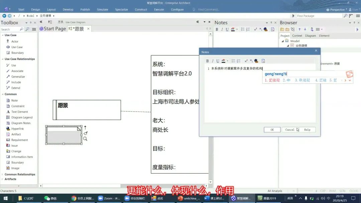Screen dimensions: 361x203
Task: Switch to Element tab in Browser
Action: (324, 36)
